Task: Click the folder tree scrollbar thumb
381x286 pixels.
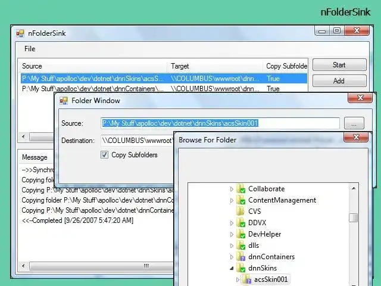Action: (353, 218)
